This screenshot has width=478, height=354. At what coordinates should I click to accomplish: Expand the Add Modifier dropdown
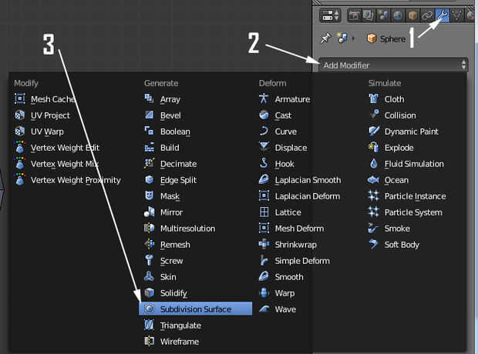(x=392, y=65)
